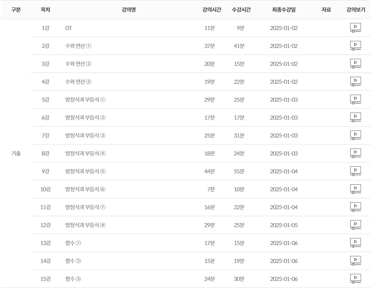Open video player for 2강 수와 연산 ①
This screenshot has width=373, height=291.
pos(355,46)
